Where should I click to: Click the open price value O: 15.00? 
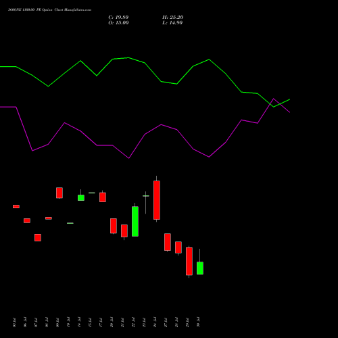(118, 23)
